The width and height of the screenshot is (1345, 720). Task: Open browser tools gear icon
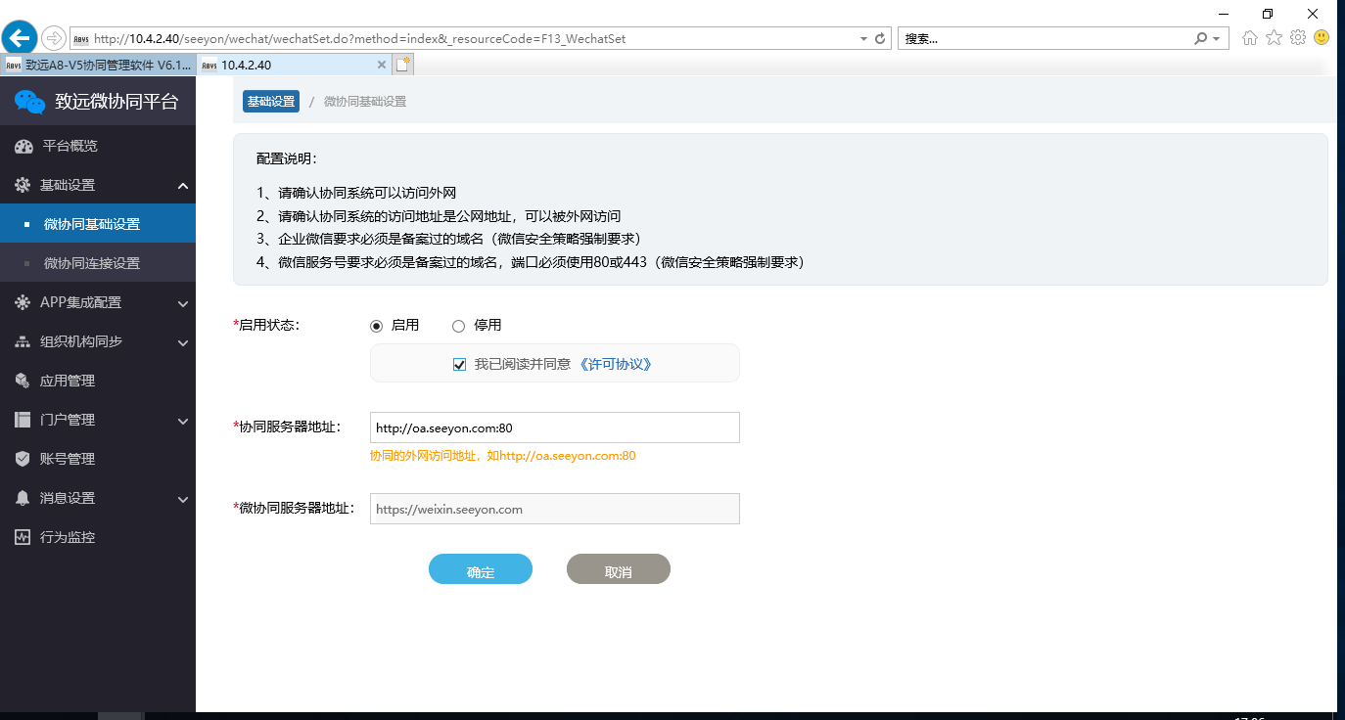(1298, 38)
